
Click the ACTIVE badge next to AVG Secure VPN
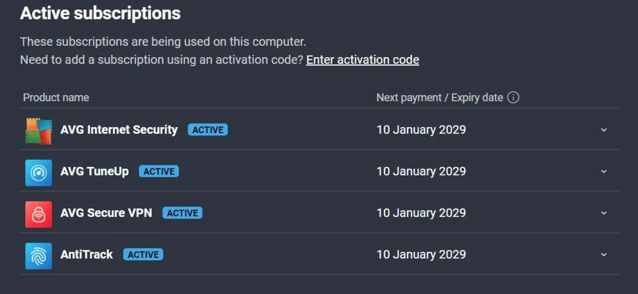pyautogui.click(x=182, y=213)
